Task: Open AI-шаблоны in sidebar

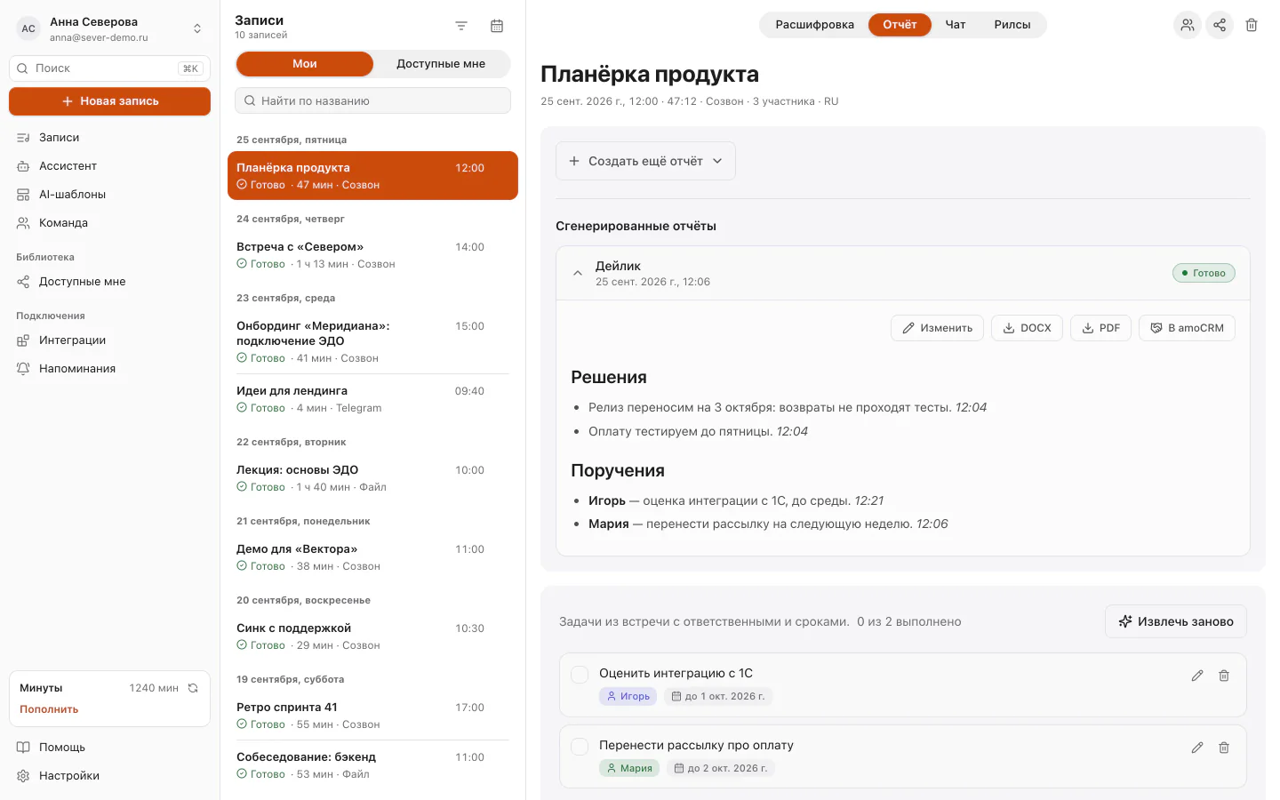Action: pos(109,195)
